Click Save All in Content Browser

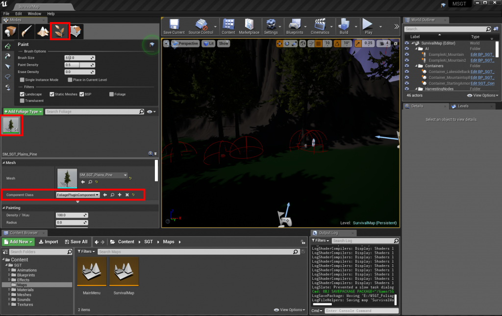75,242
